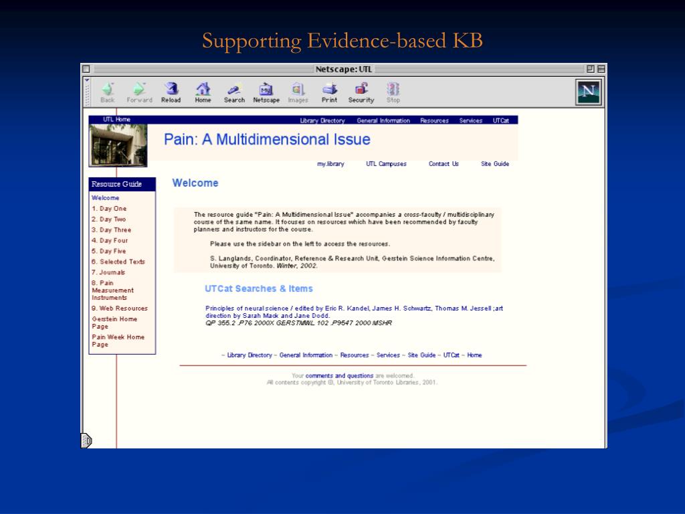Click the window close box at title bar left
This screenshot has height=514, width=685.
86,69
